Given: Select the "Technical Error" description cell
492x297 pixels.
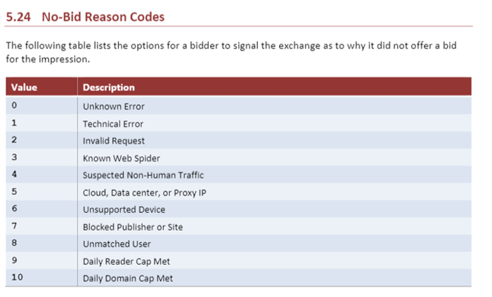Looking at the screenshot, I should pos(113,124).
